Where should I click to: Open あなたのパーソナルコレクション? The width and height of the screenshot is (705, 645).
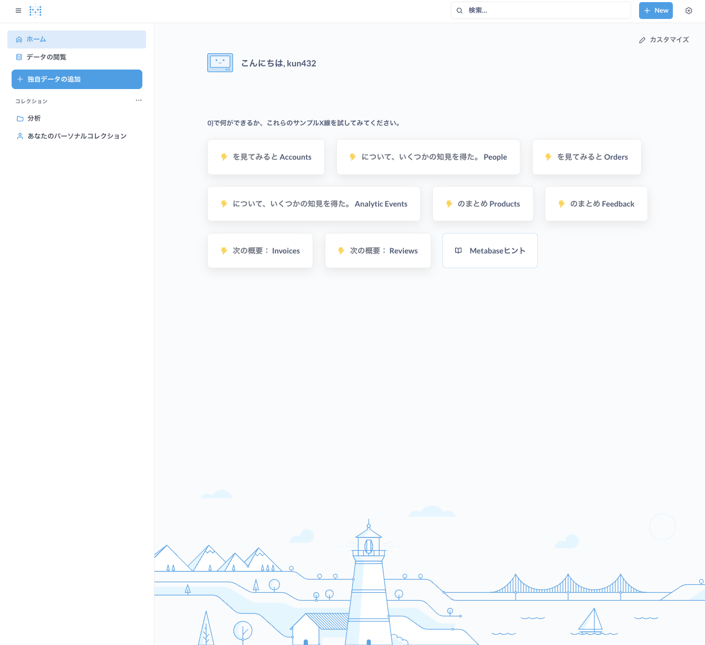coord(76,136)
